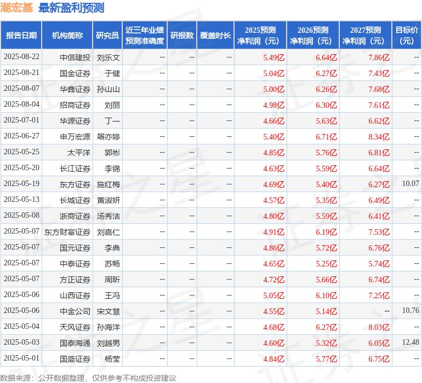
Task: Click the 8.34亿 2027 forecast value
Action: (379, 137)
